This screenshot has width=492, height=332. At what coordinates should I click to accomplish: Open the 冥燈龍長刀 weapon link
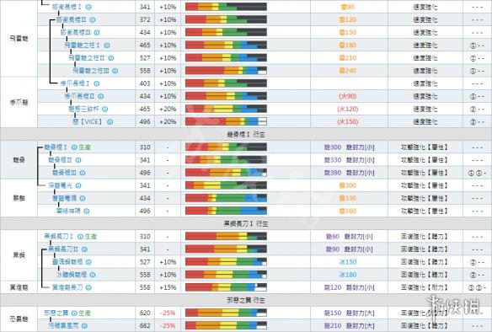coord(67,287)
